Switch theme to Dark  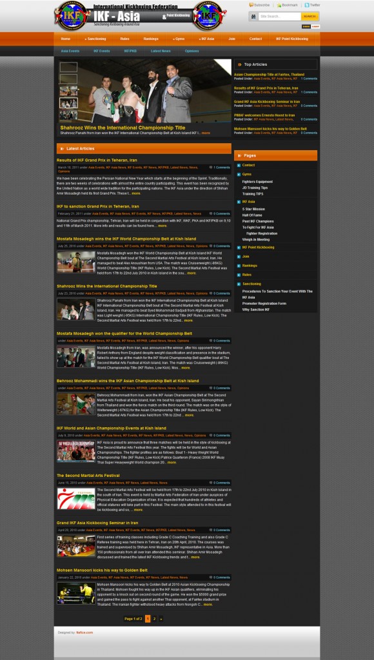click(306, 26)
